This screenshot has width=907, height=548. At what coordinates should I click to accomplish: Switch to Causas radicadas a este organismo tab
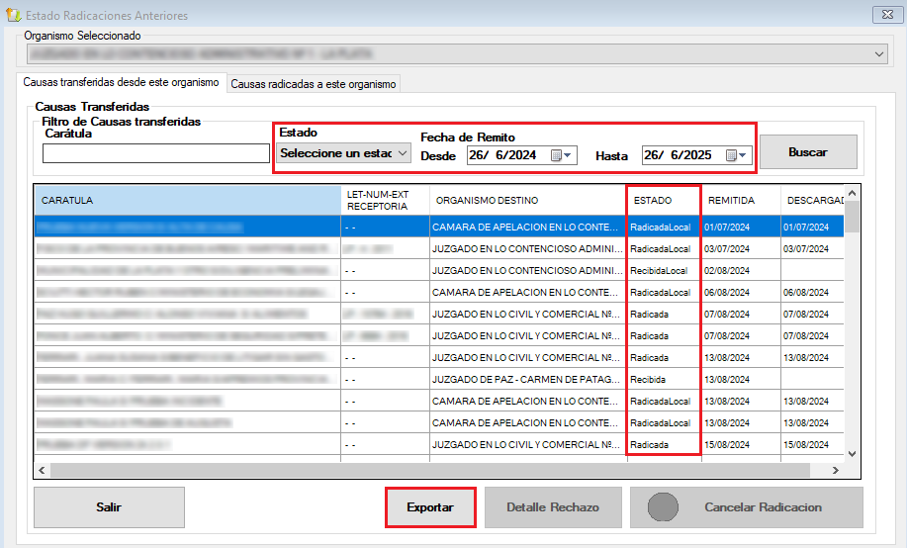point(314,85)
